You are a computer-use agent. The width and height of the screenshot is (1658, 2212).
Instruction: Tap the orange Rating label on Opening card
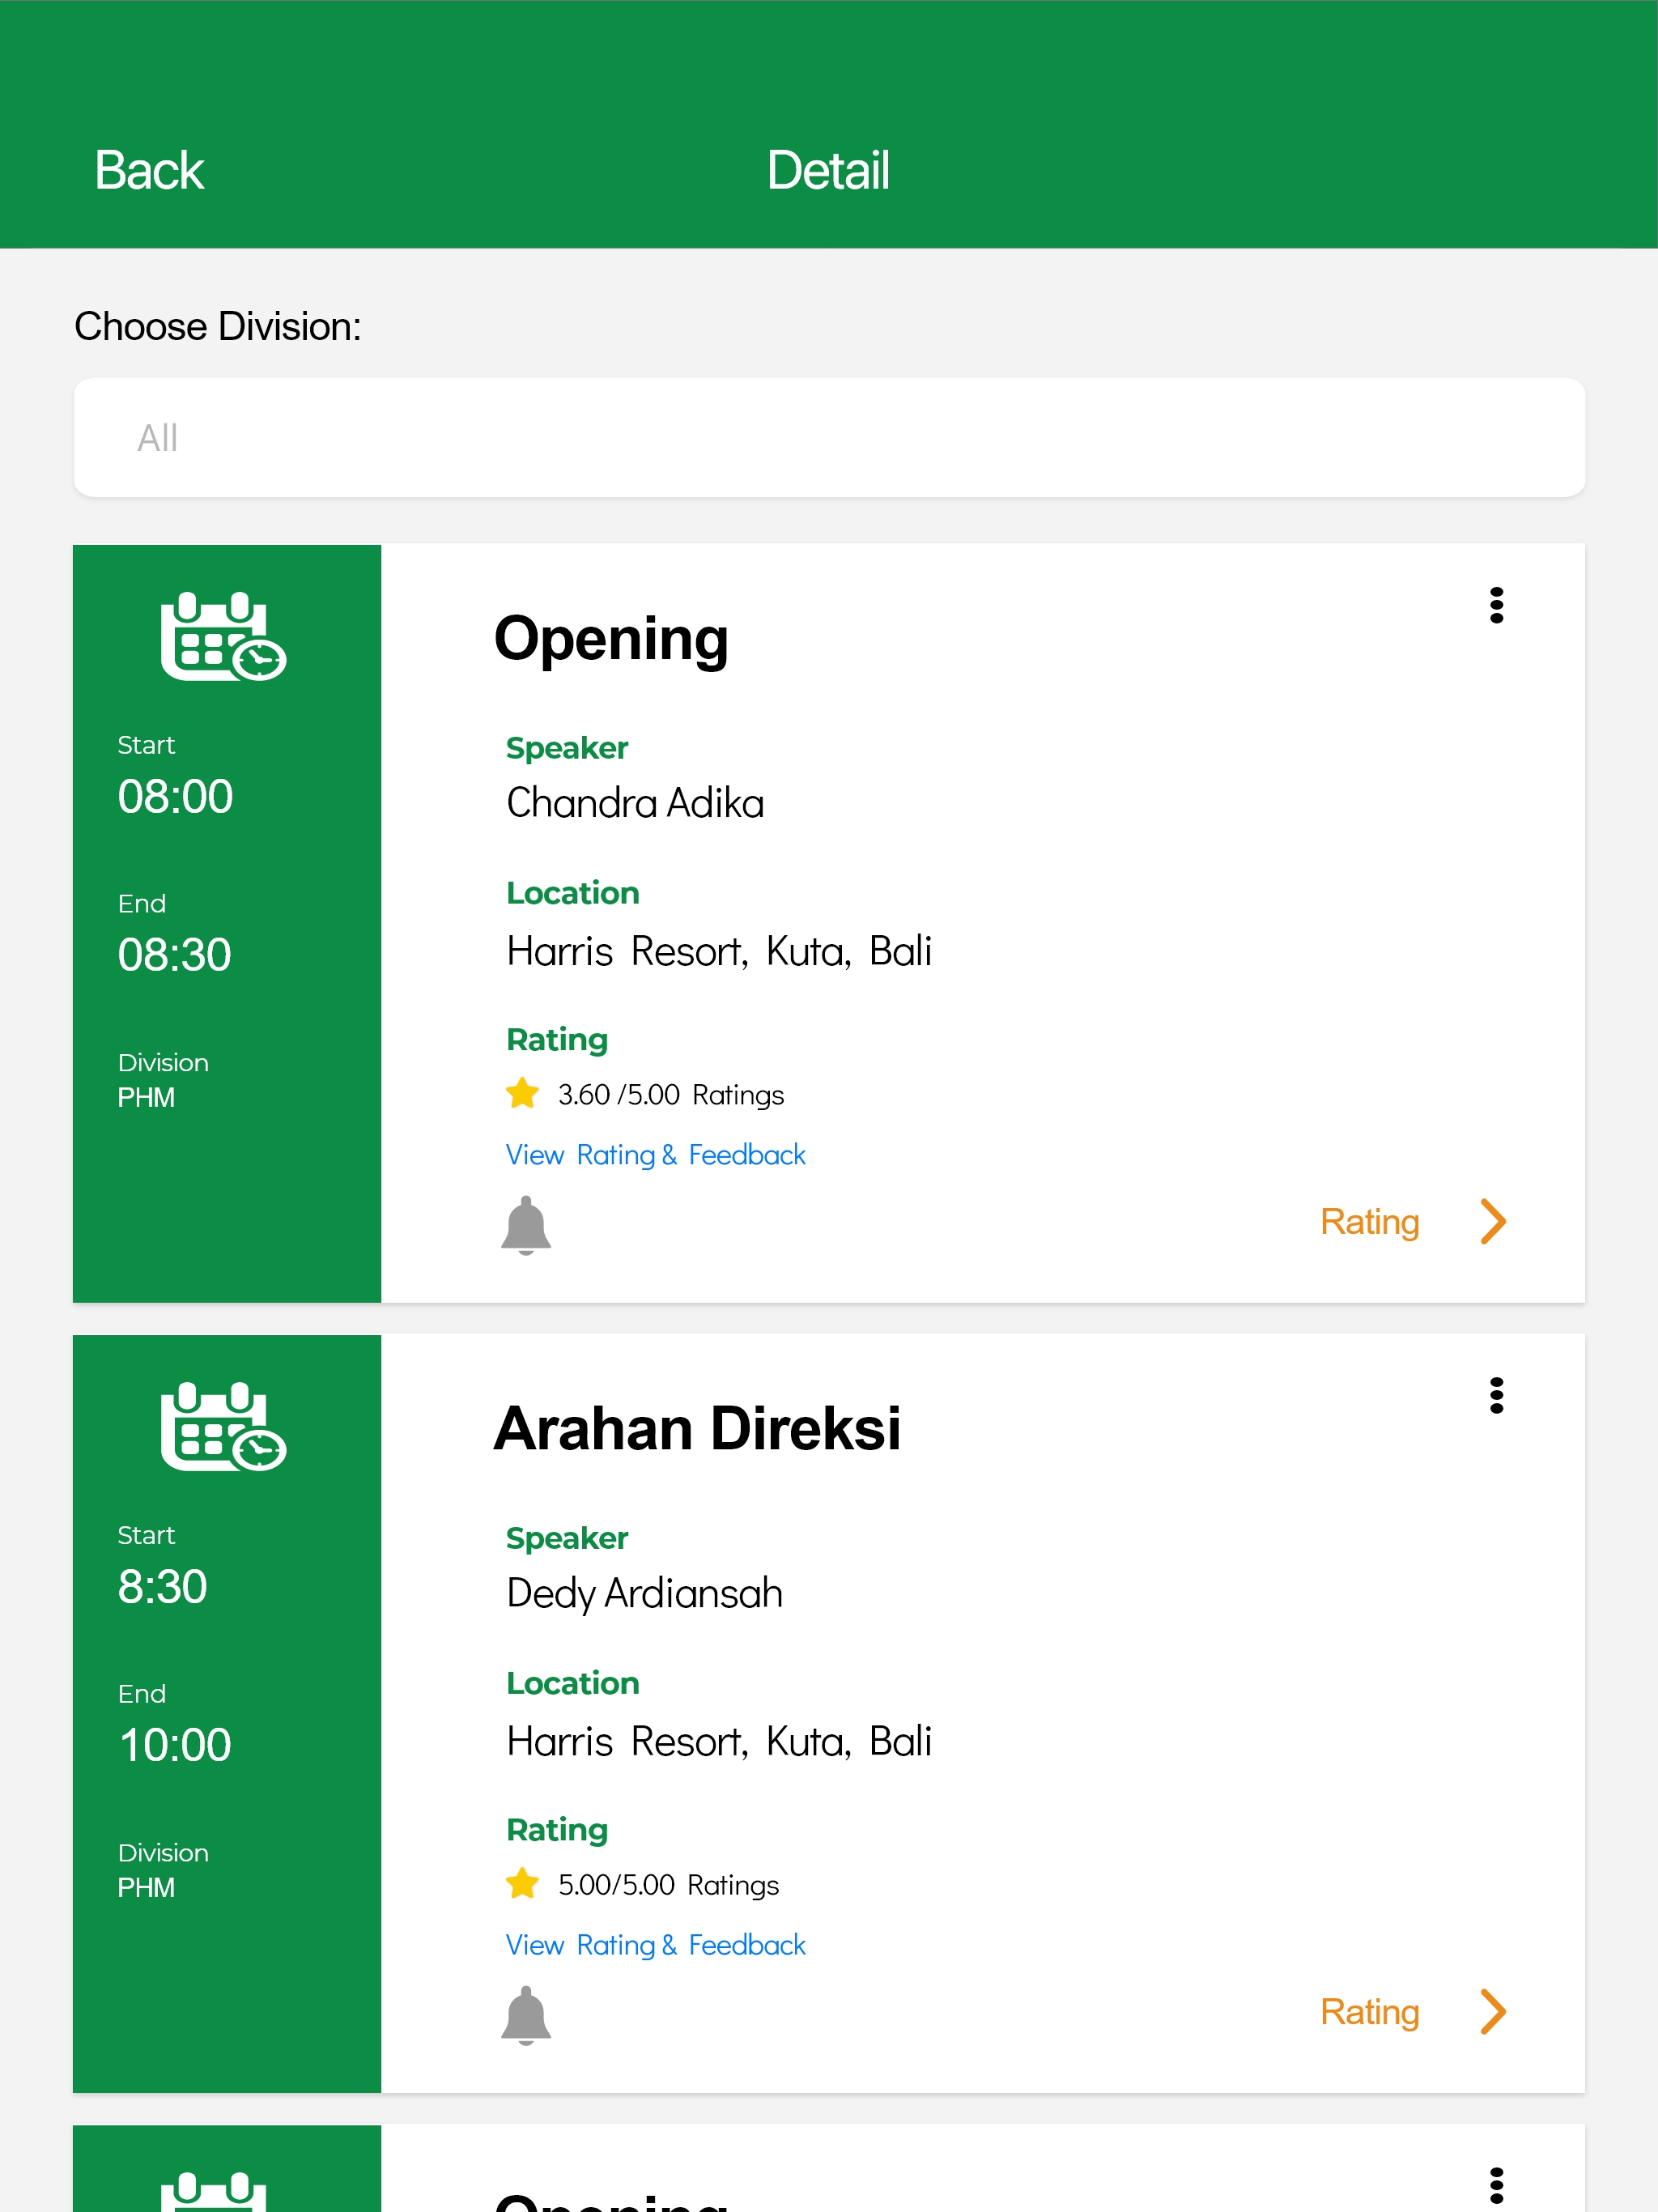coord(1369,1222)
